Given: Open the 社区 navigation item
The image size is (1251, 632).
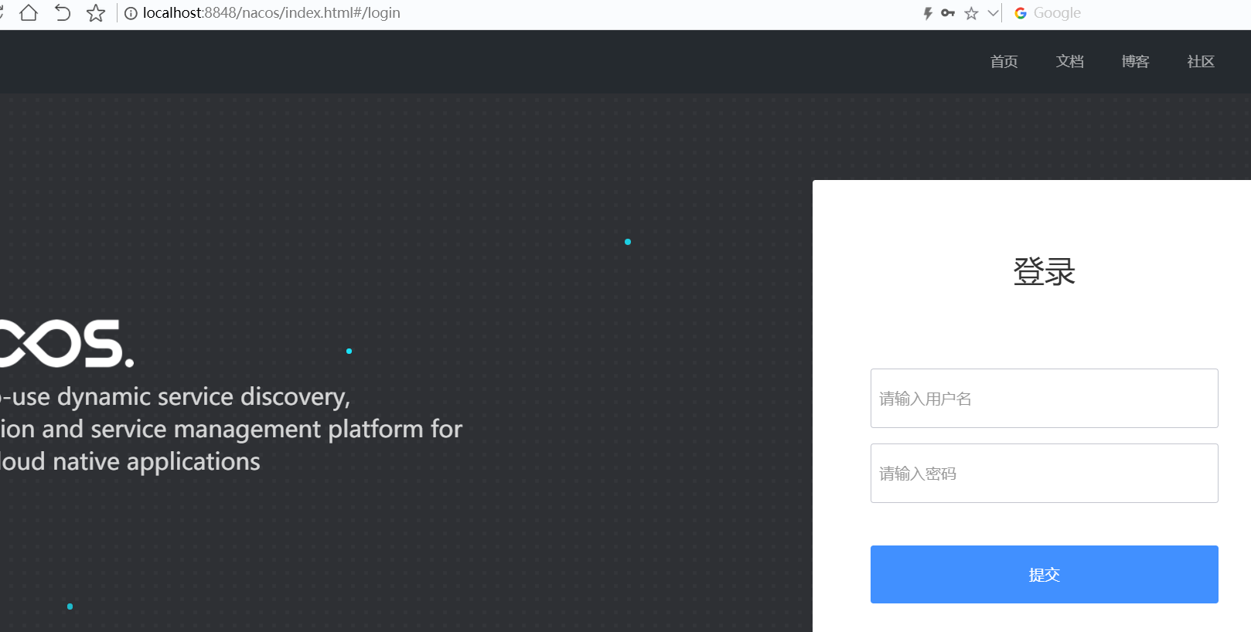Looking at the screenshot, I should click(1201, 62).
